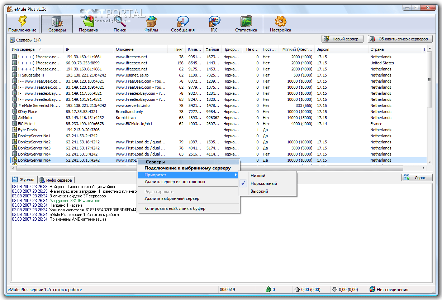
Task: Select Низкий priority option
Action: pos(267,176)
